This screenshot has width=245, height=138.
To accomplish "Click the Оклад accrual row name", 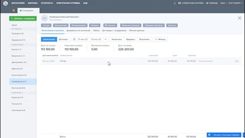I will [x=63, y=61].
